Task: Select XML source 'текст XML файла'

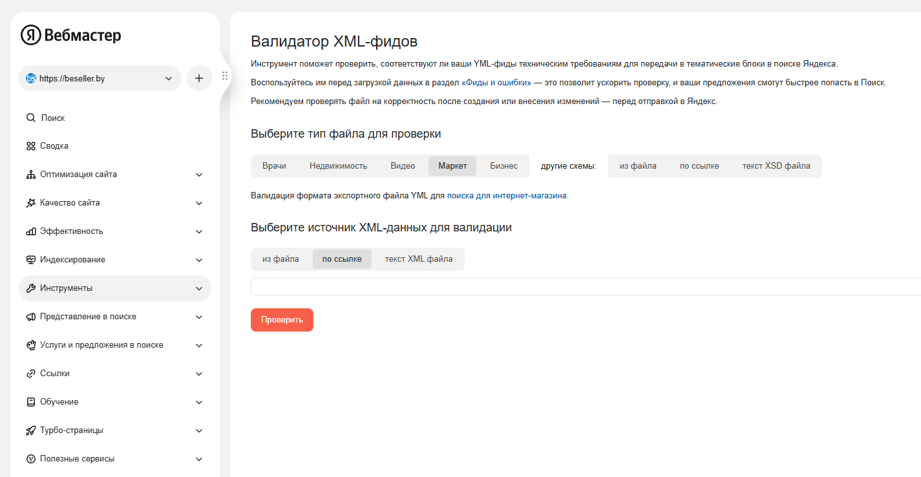Action: coord(419,259)
